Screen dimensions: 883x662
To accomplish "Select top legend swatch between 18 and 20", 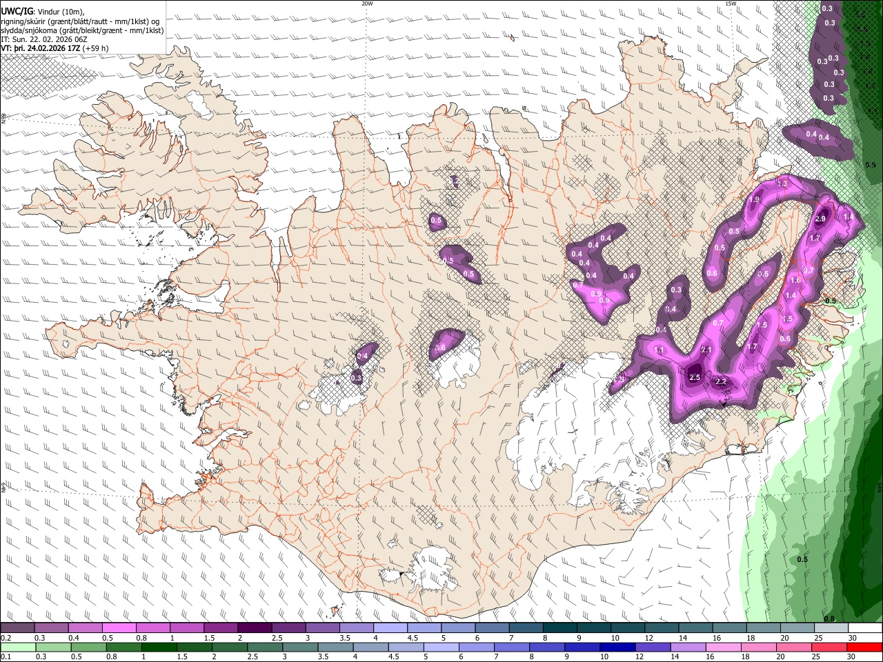I will pyautogui.click(x=764, y=628).
